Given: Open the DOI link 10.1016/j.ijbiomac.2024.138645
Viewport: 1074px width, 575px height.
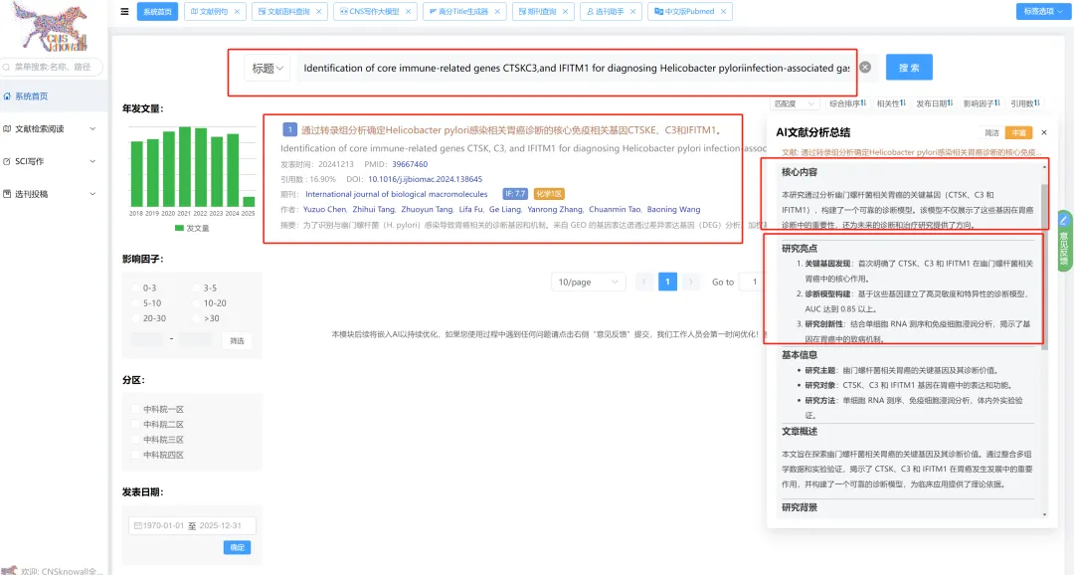Looking at the screenshot, I should point(426,179).
